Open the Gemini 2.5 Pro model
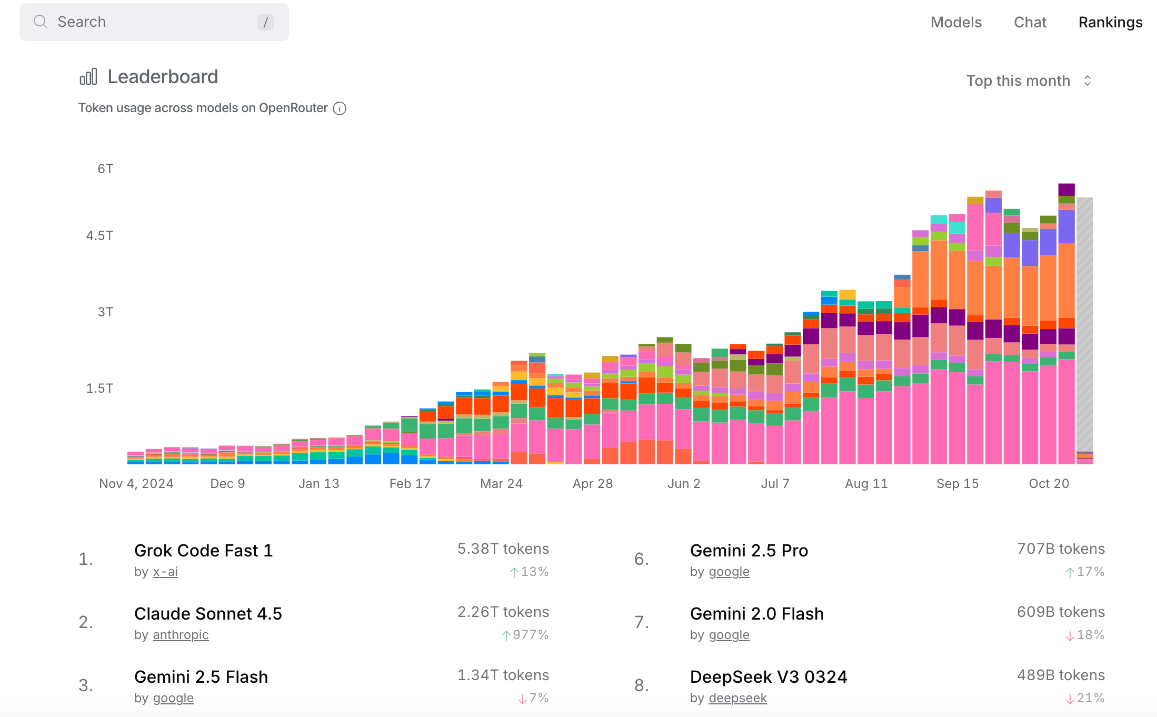 coord(749,551)
